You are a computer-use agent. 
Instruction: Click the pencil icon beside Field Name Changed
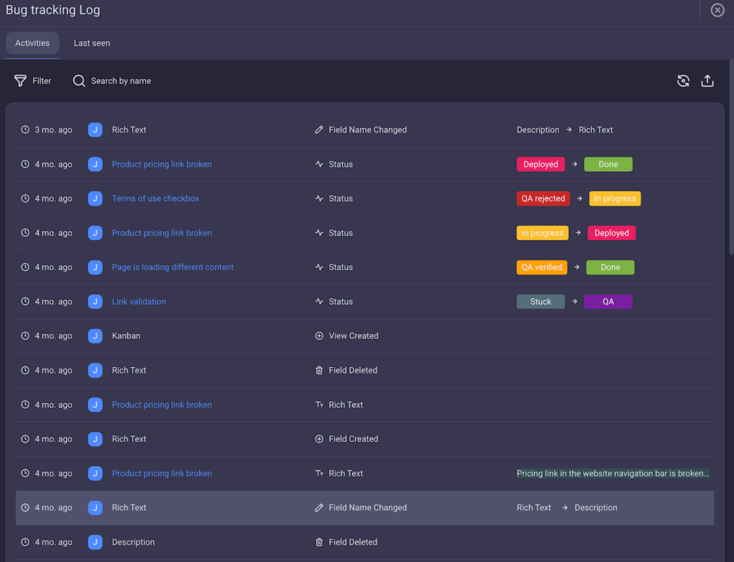(318, 130)
